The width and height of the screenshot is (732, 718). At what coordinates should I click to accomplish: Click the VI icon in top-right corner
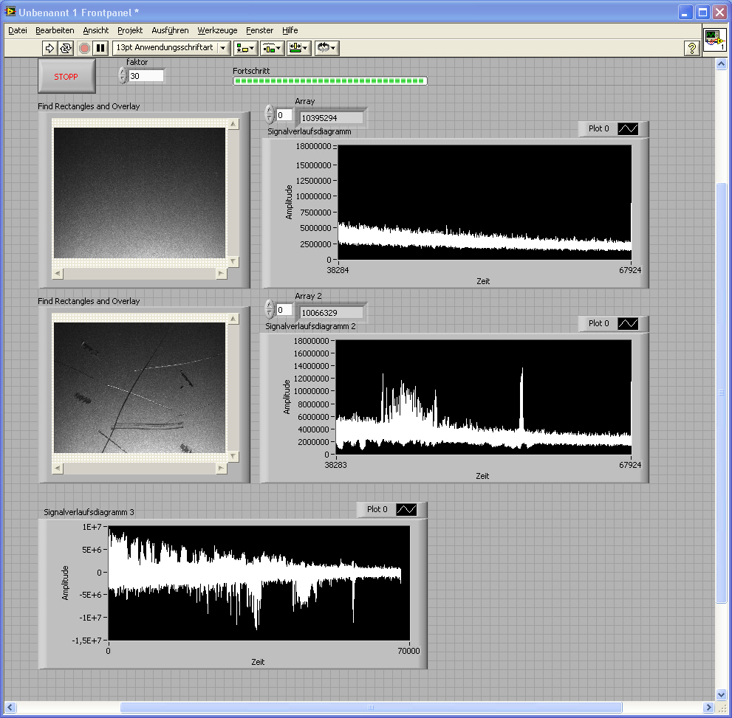point(713,38)
